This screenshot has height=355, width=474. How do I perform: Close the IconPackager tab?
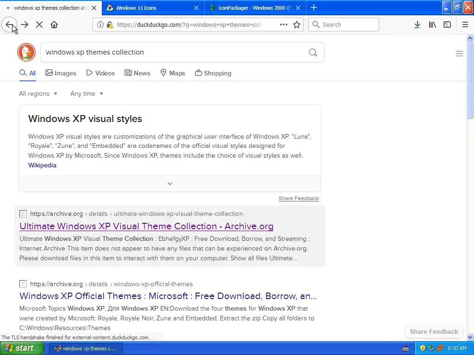click(x=298, y=8)
